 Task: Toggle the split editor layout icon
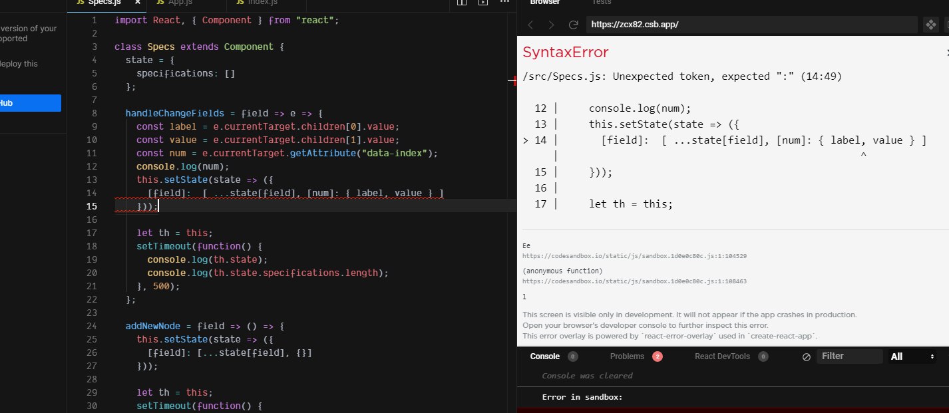462,3
